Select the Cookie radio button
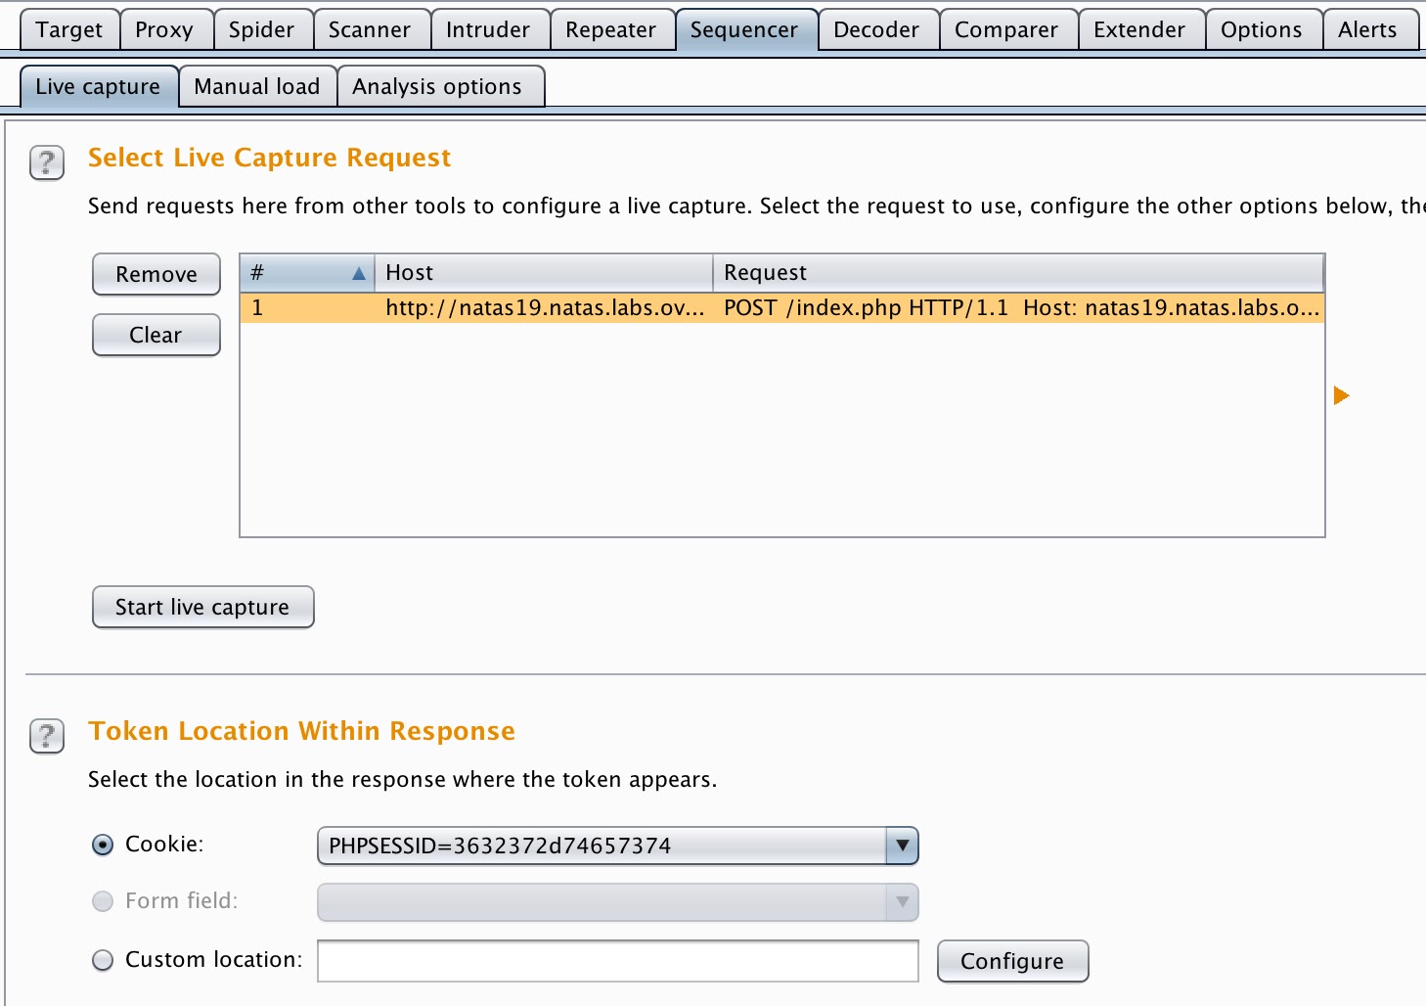 coord(103,845)
